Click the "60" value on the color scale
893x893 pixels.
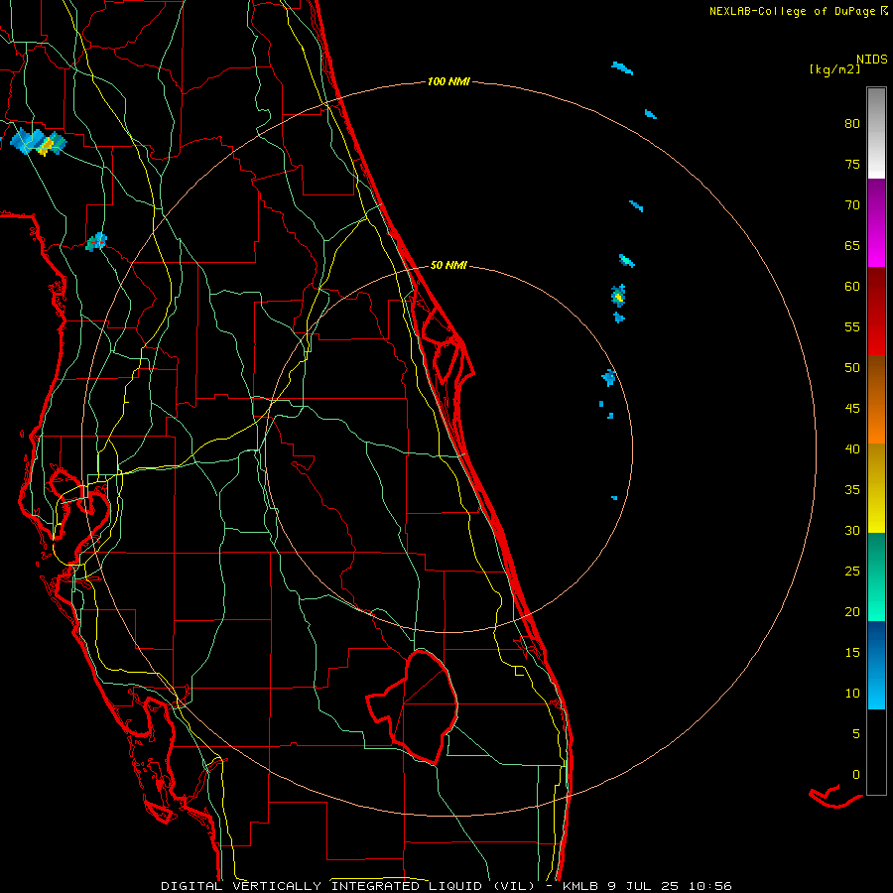coord(852,287)
